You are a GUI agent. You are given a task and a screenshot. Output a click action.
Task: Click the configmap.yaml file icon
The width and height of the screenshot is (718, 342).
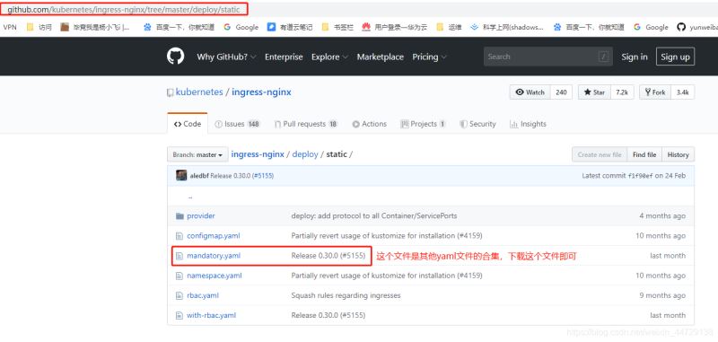point(179,236)
